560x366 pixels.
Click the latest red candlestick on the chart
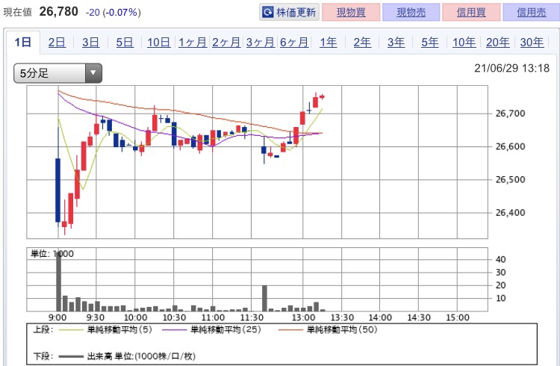click(x=322, y=96)
